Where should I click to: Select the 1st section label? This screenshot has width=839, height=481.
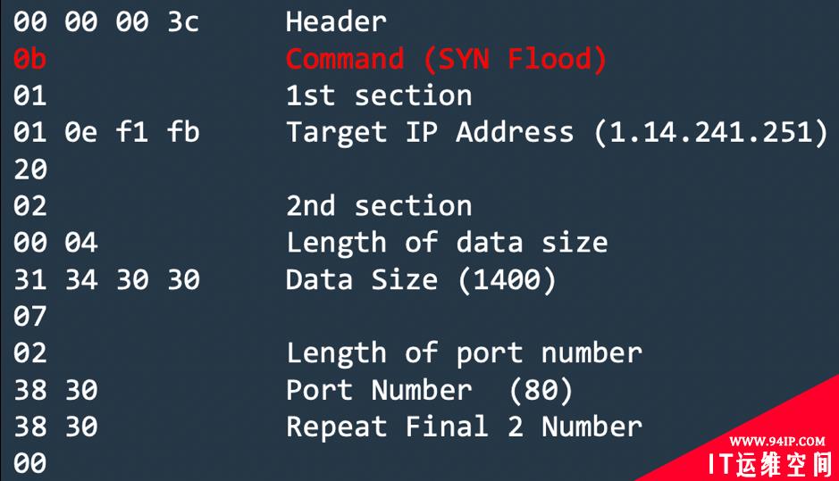pyautogui.click(x=379, y=95)
